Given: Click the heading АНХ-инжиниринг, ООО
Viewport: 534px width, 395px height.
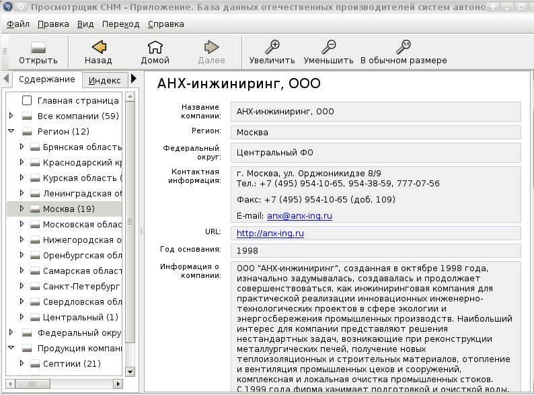Looking at the screenshot, I should coord(239,84).
